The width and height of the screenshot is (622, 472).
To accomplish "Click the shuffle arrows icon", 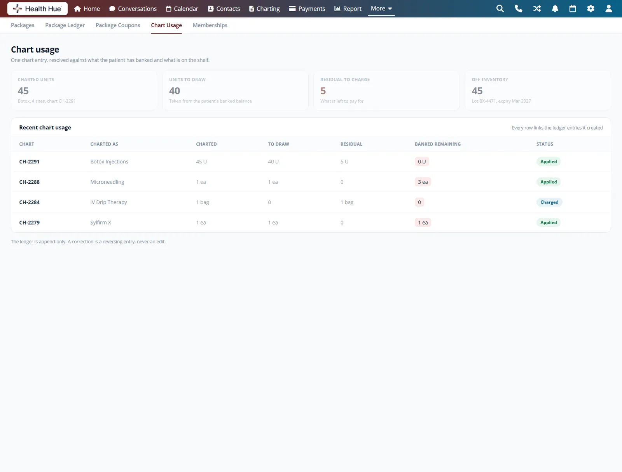I will (537, 9).
